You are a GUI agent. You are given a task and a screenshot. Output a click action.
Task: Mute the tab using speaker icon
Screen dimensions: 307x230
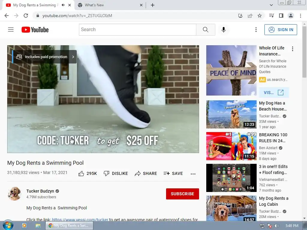(63, 5)
